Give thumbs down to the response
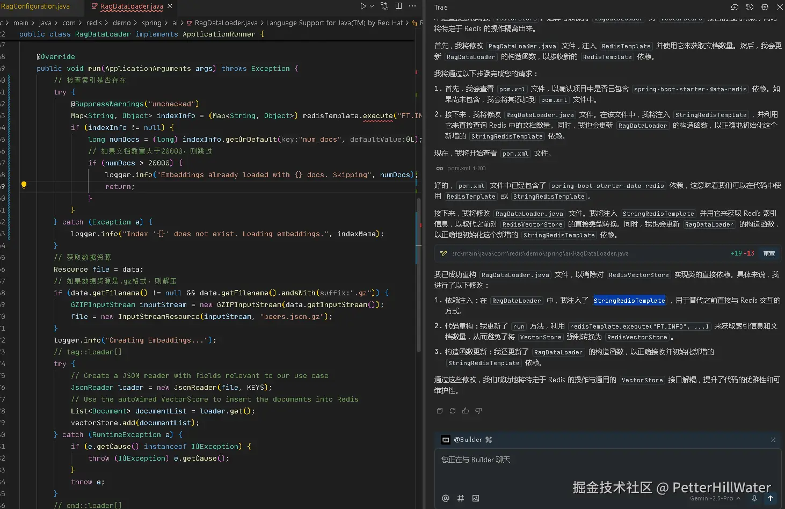The image size is (785, 509). 478,411
